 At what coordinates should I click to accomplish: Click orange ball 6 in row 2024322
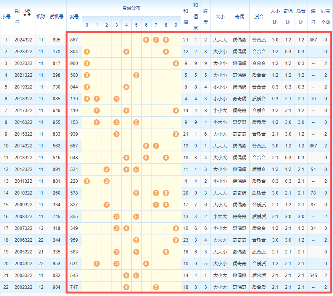pos(146,40)
